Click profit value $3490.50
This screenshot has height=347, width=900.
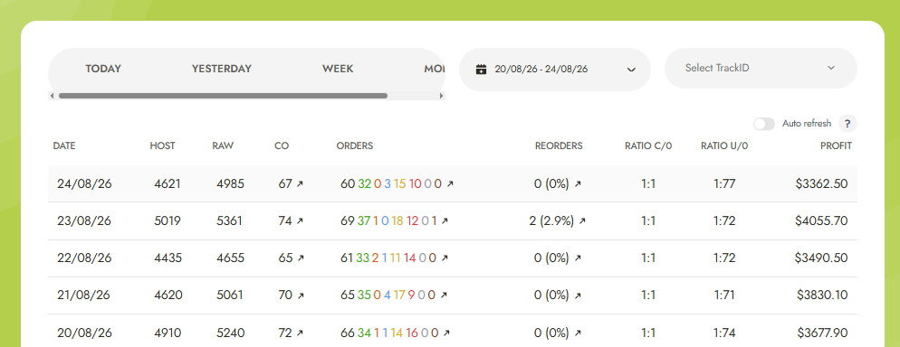[x=821, y=258]
